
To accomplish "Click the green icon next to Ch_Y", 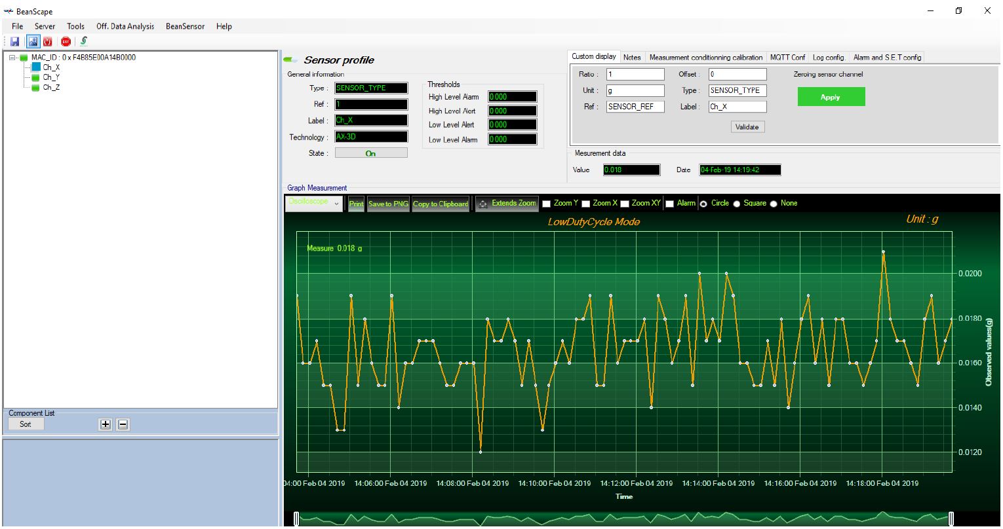I will click(36, 77).
